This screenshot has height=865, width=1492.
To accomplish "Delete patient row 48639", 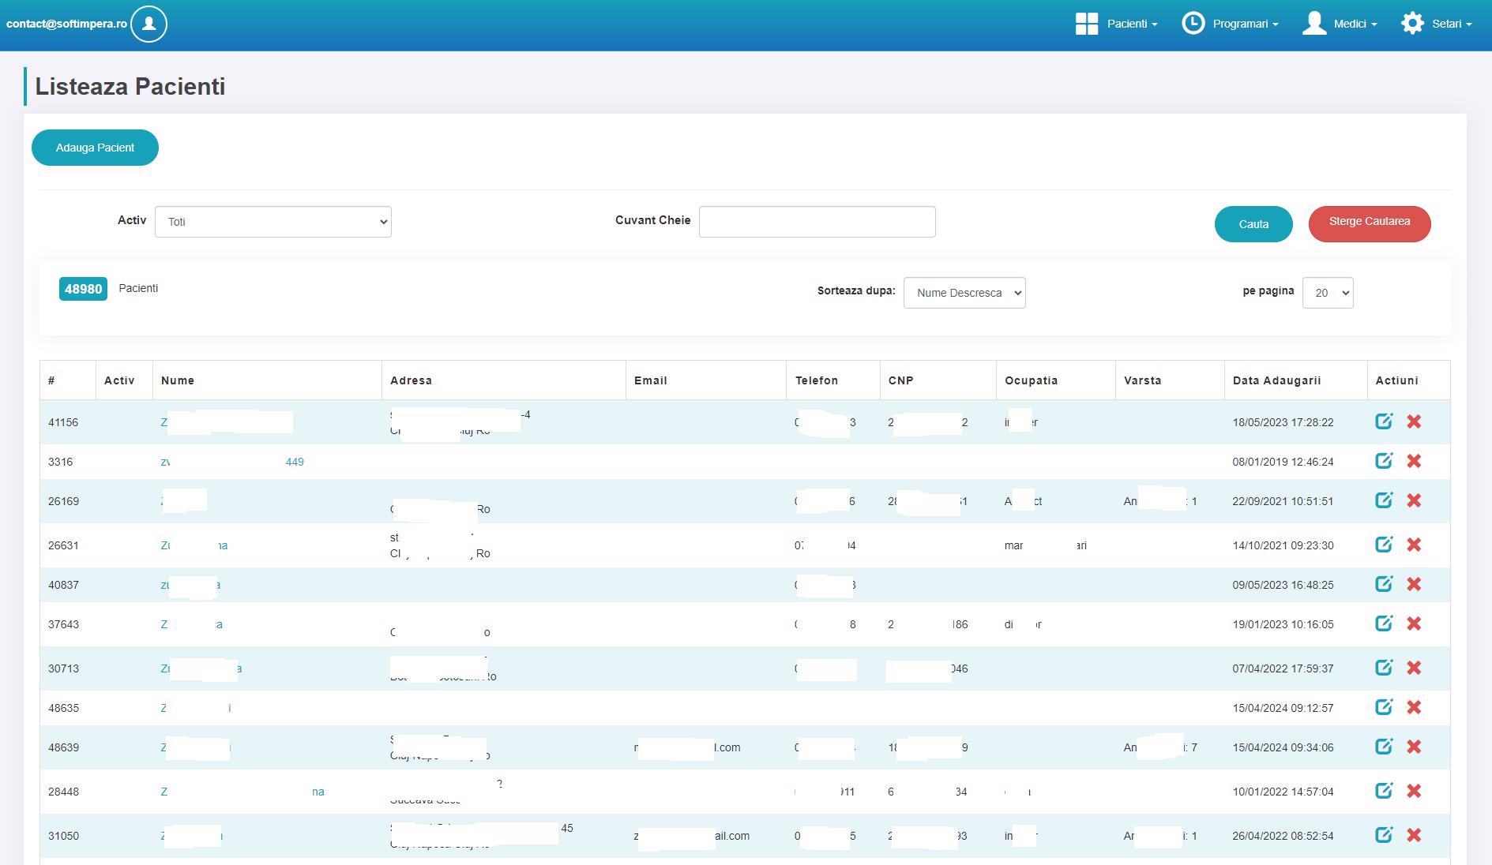I will click(1414, 747).
